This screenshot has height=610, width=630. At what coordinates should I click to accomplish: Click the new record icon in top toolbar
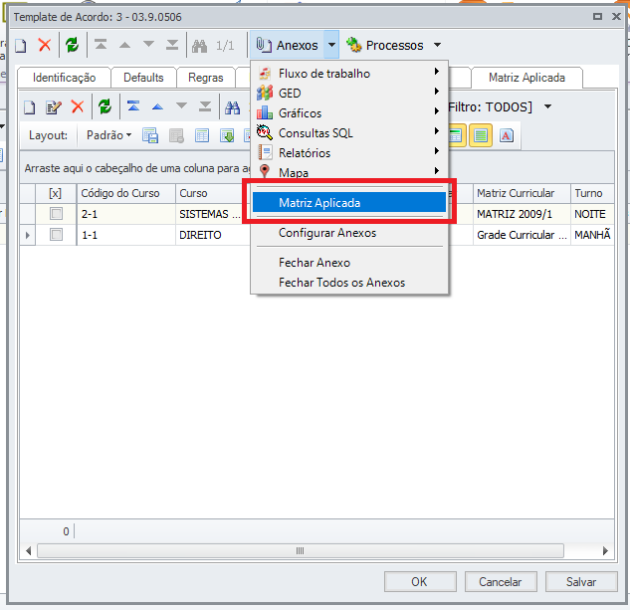21,46
